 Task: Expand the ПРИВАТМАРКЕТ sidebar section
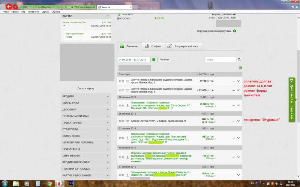tap(86, 123)
